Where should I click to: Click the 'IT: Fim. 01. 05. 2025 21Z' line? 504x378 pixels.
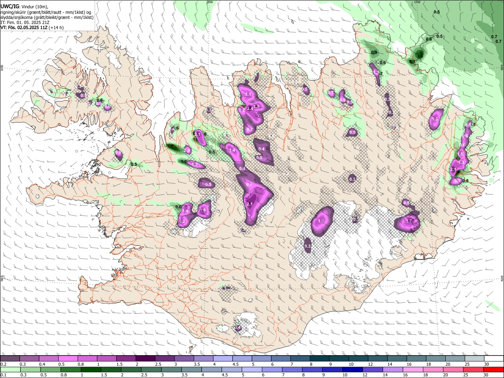pos(25,22)
